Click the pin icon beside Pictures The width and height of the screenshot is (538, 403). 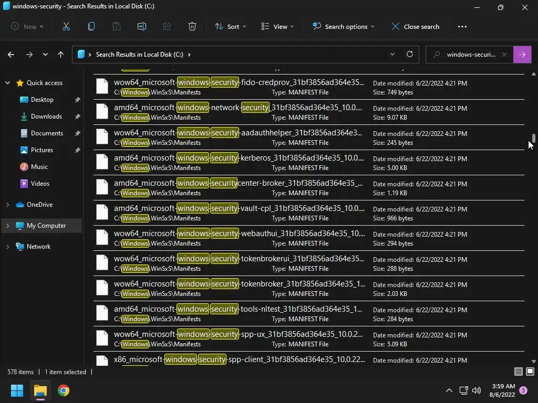click(x=78, y=150)
